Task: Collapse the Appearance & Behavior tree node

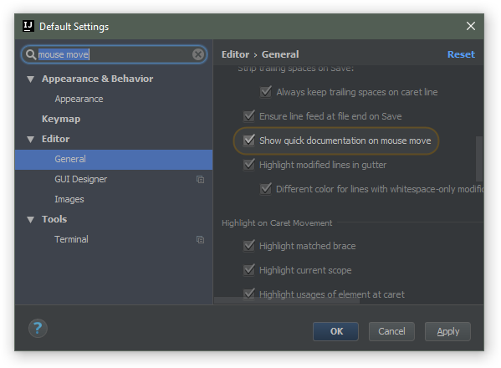Action: (30, 79)
